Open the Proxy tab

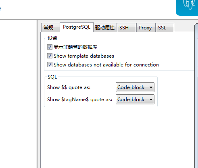[146, 28]
